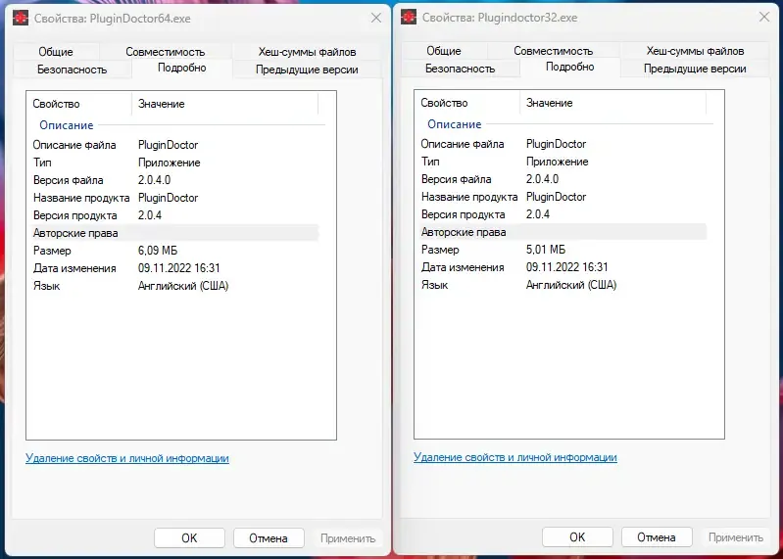Select Название продукта row in PluginDoctor64.exe window

click(x=172, y=198)
